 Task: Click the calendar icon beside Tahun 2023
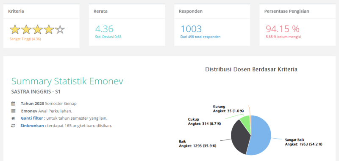[13, 104]
